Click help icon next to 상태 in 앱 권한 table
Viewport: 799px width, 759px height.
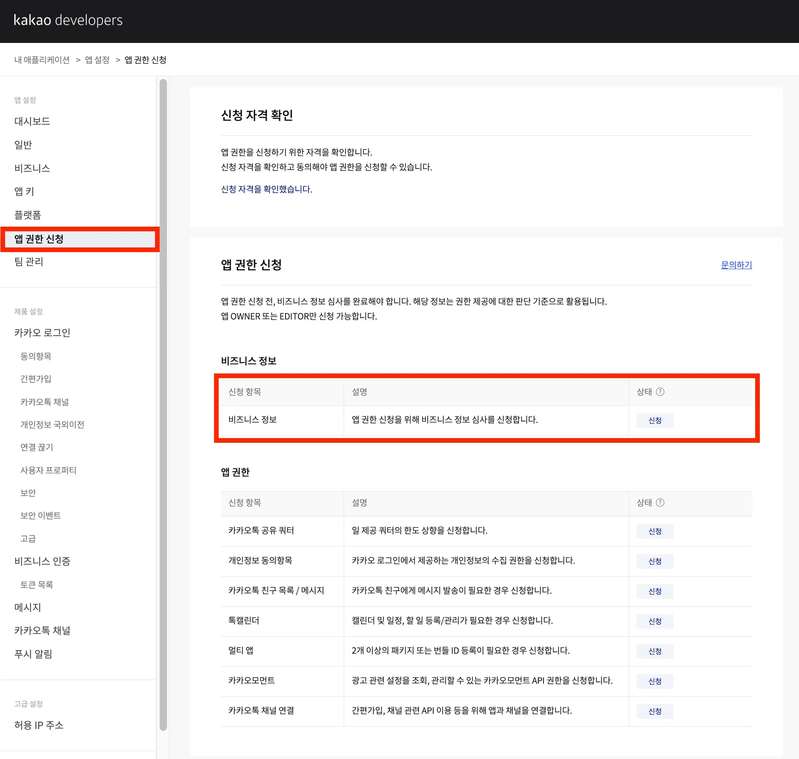(660, 502)
